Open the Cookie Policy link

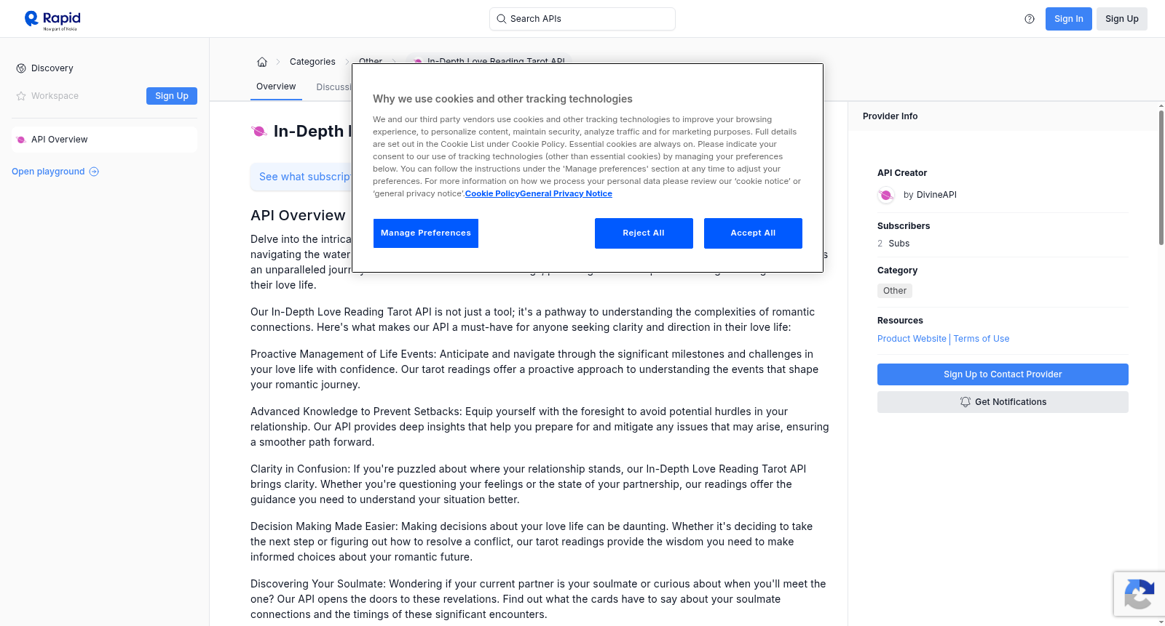pos(492,193)
